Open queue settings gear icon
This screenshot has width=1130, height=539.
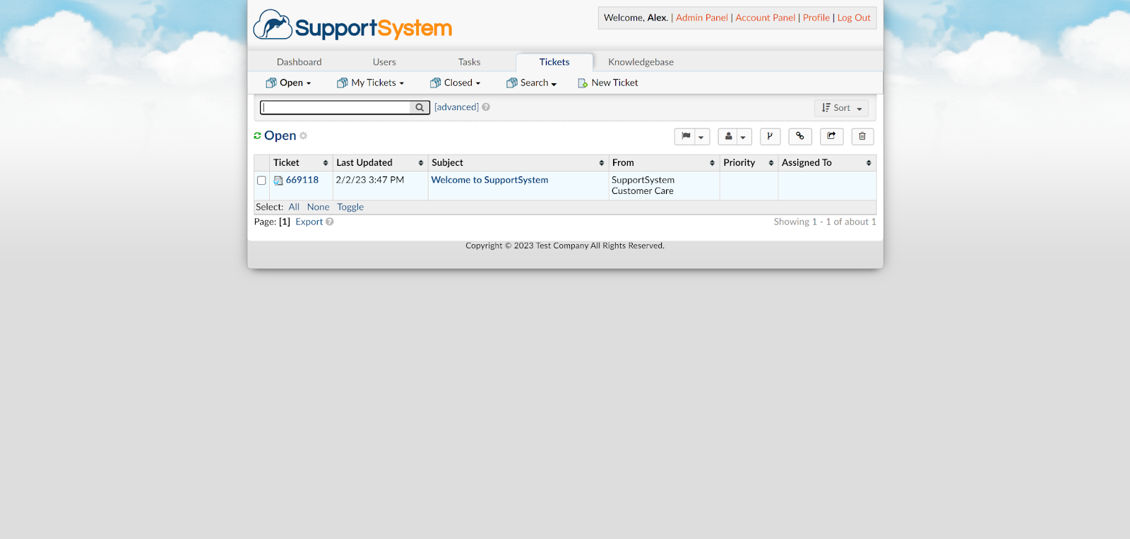pos(304,135)
